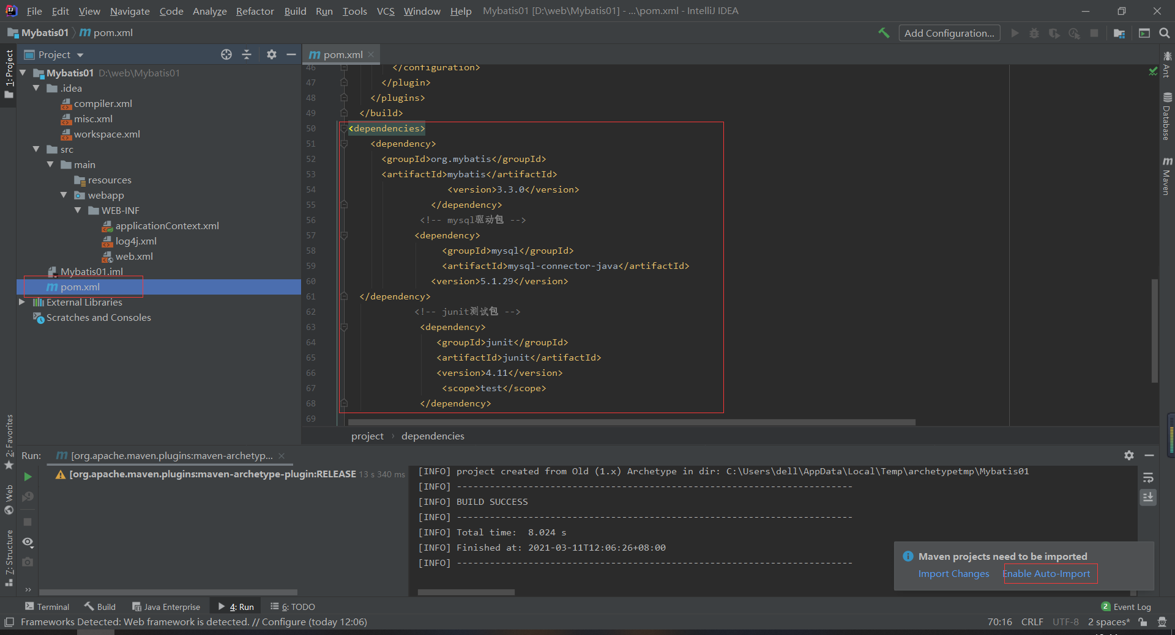This screenshot has height=635, width=1175.
Task: Click scroll to end icon in Run console
Action: [x=1148, y=497]
